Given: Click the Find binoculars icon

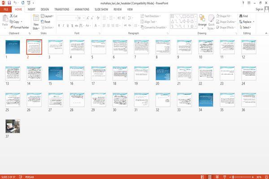Looking at the screenshot, I should point(241,16).
